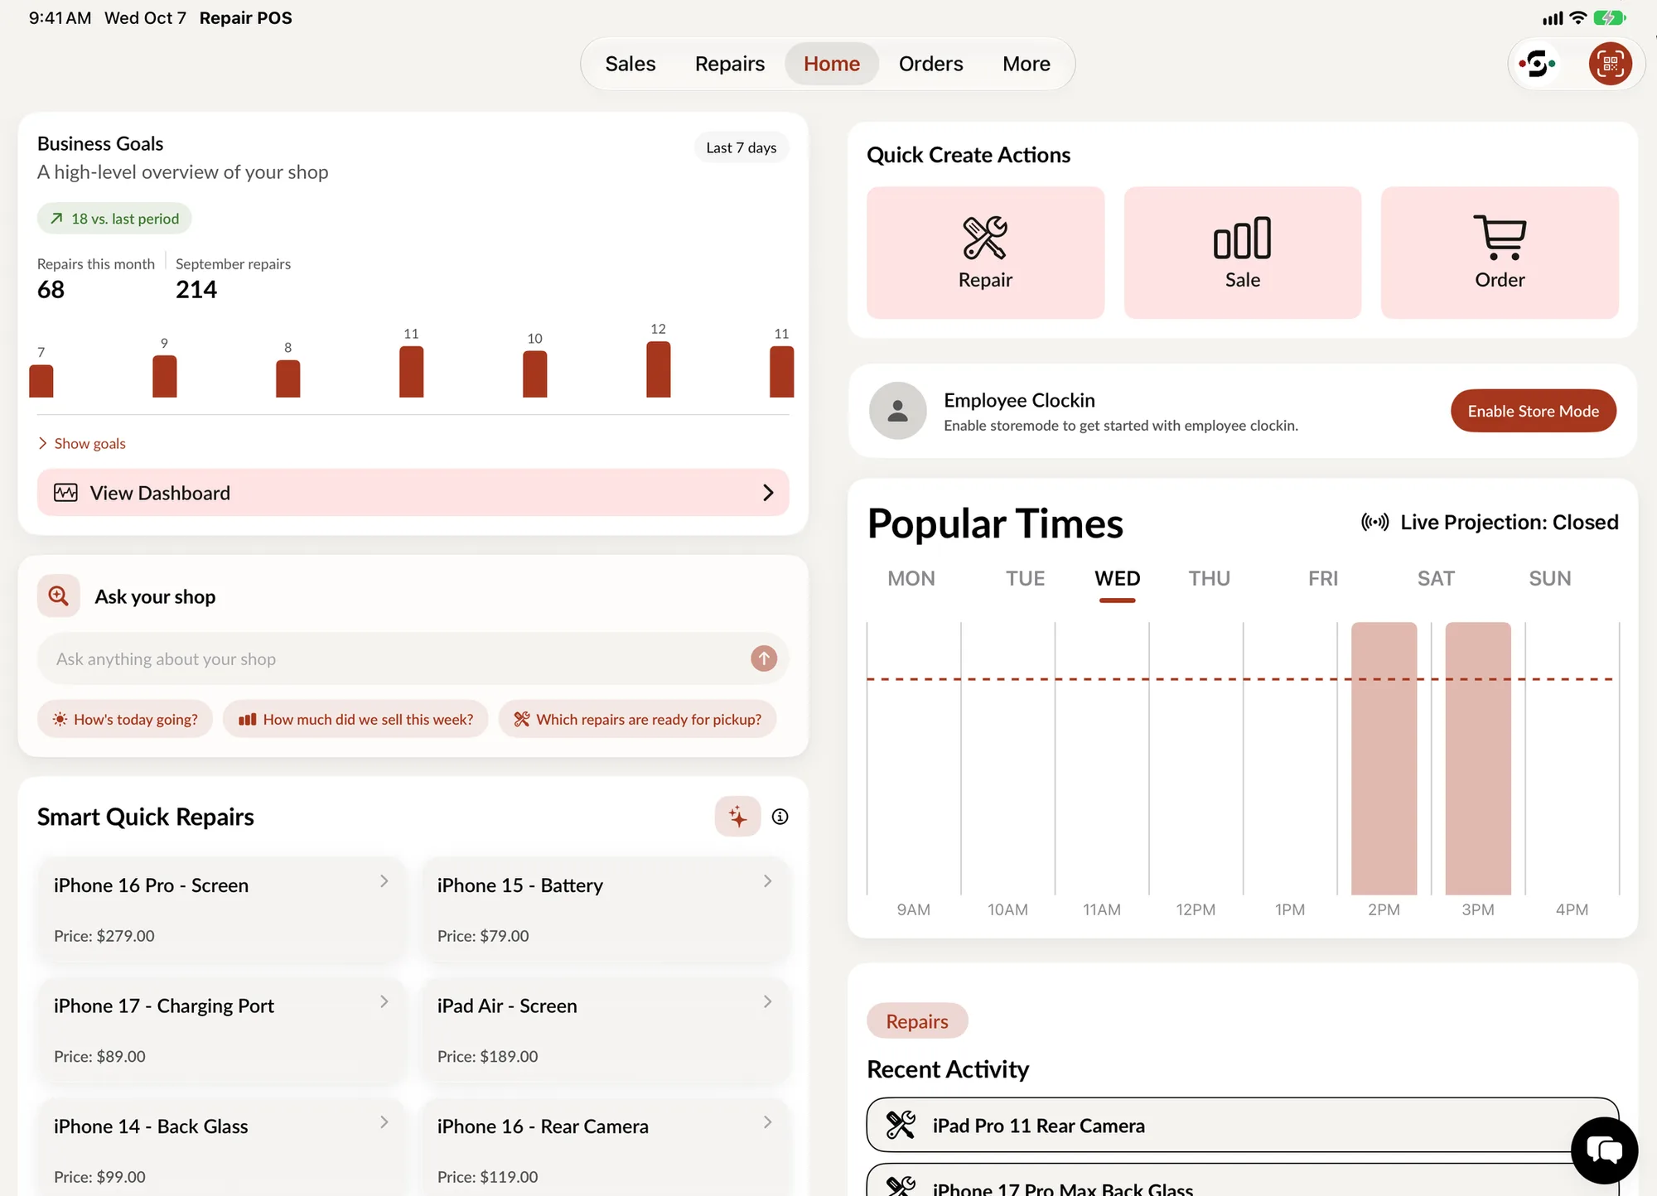1657x1196 pixels.
Task: Open the QR scanner icon button
Action: [x=1610, y=64]
